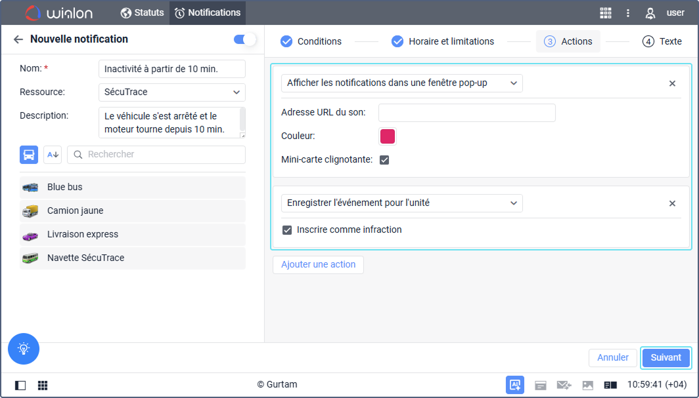Remove the register event action
The width and height of the screenshot is (699, 398).
(672, 203)
